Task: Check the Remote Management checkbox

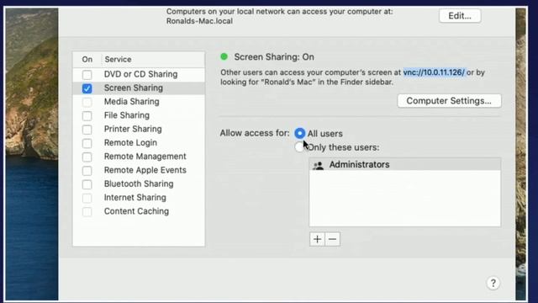Action: (87, 157)
